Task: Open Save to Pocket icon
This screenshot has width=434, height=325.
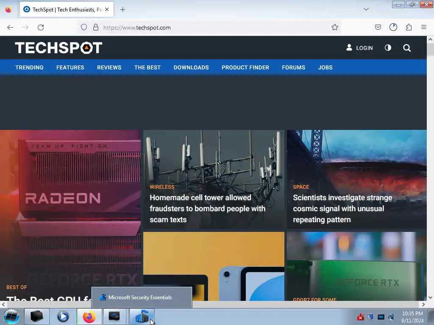Action: point(378,27)
